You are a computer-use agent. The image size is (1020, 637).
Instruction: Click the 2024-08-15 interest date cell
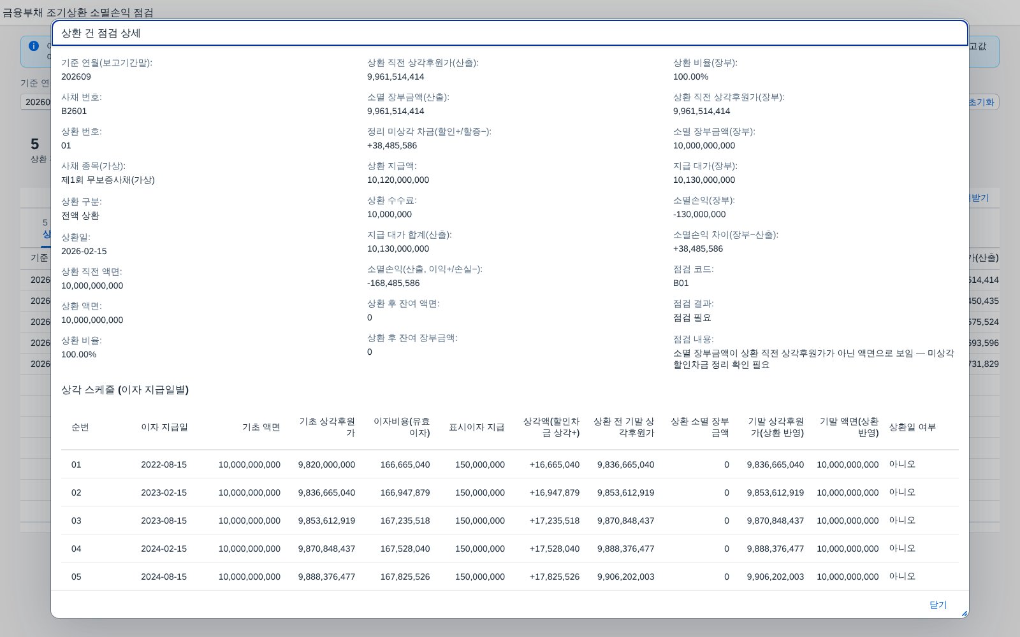coord(164,576)
